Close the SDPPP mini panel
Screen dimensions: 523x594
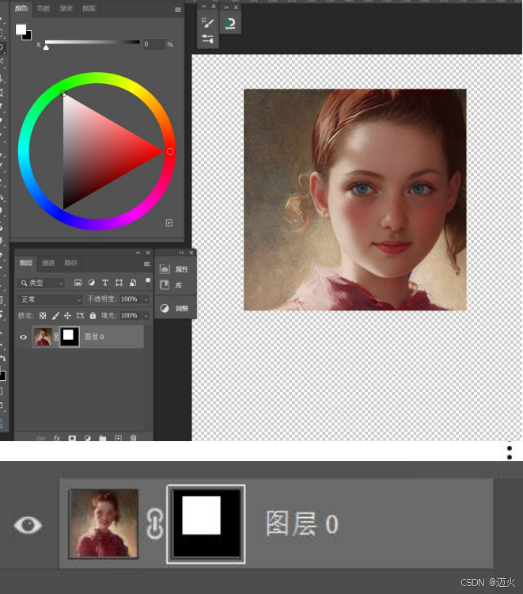coord(236,7)
